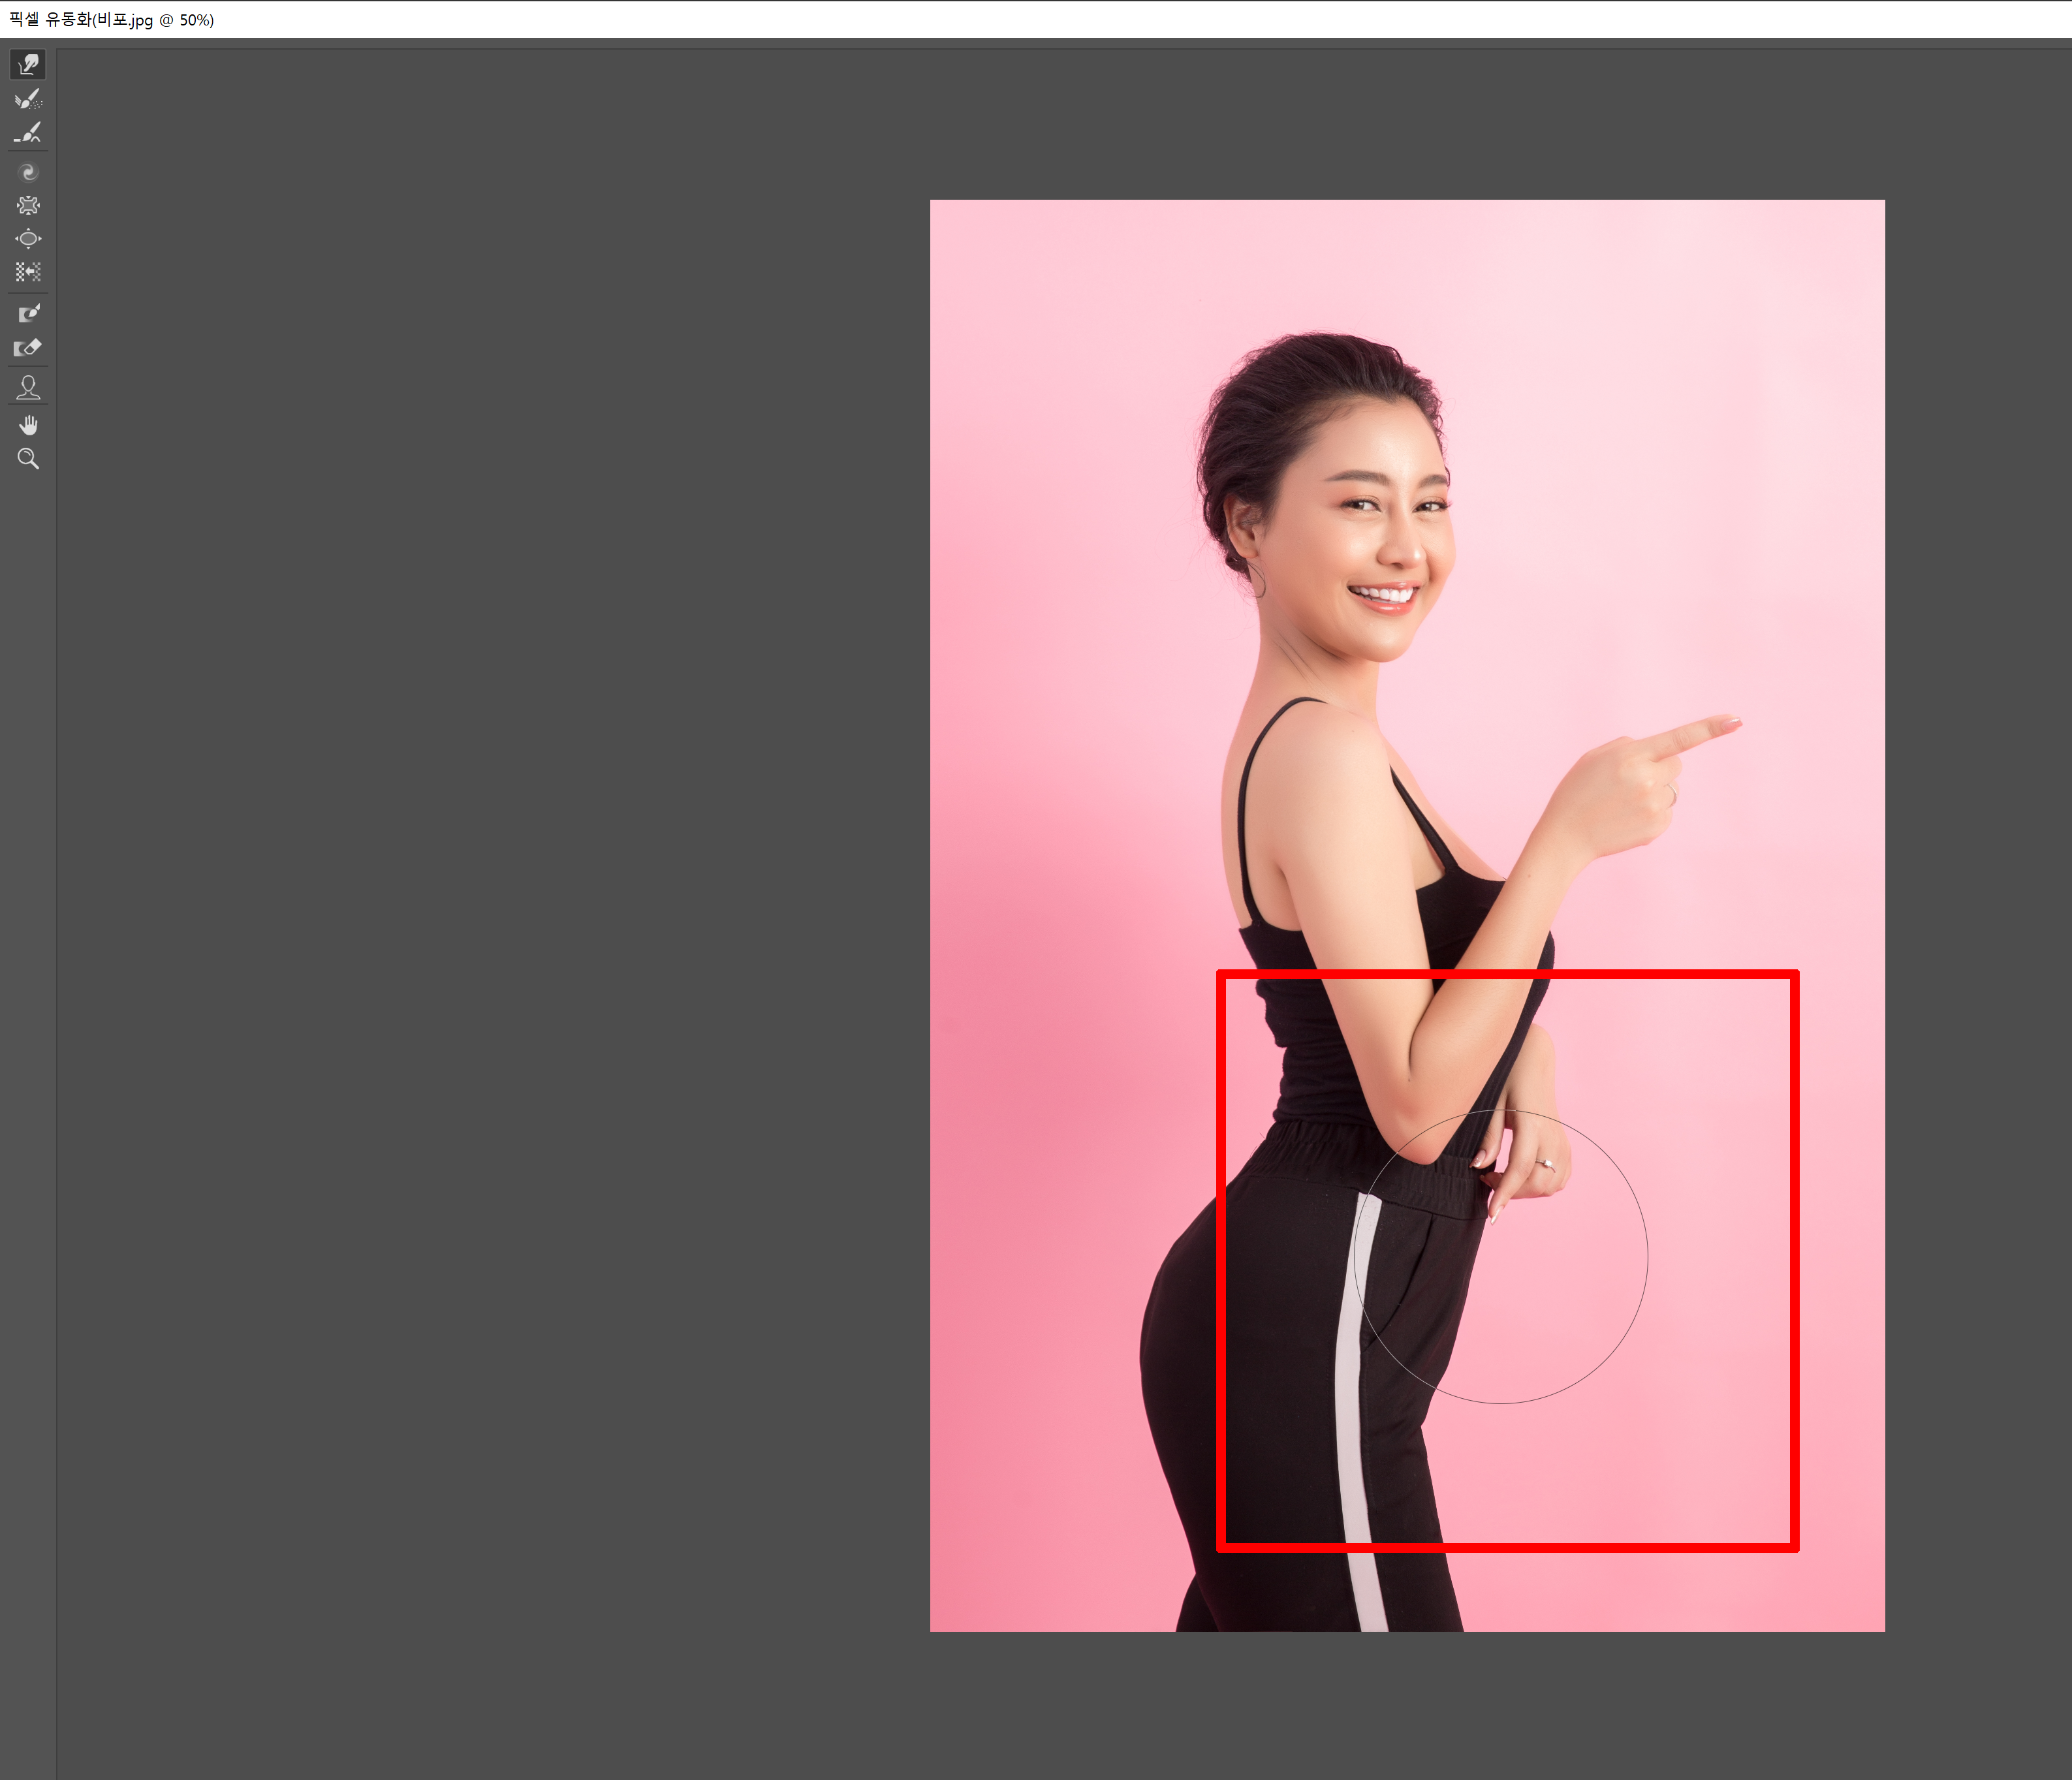Select the Bloat tool
Image resolution: width=2072 pixels, height=1780 pixels.
(x=28, y=239)
